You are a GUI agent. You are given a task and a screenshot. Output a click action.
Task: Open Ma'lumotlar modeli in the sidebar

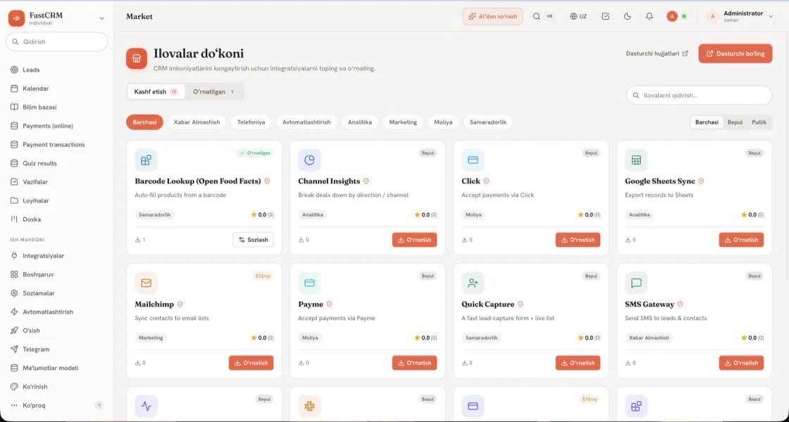[57, 368]
